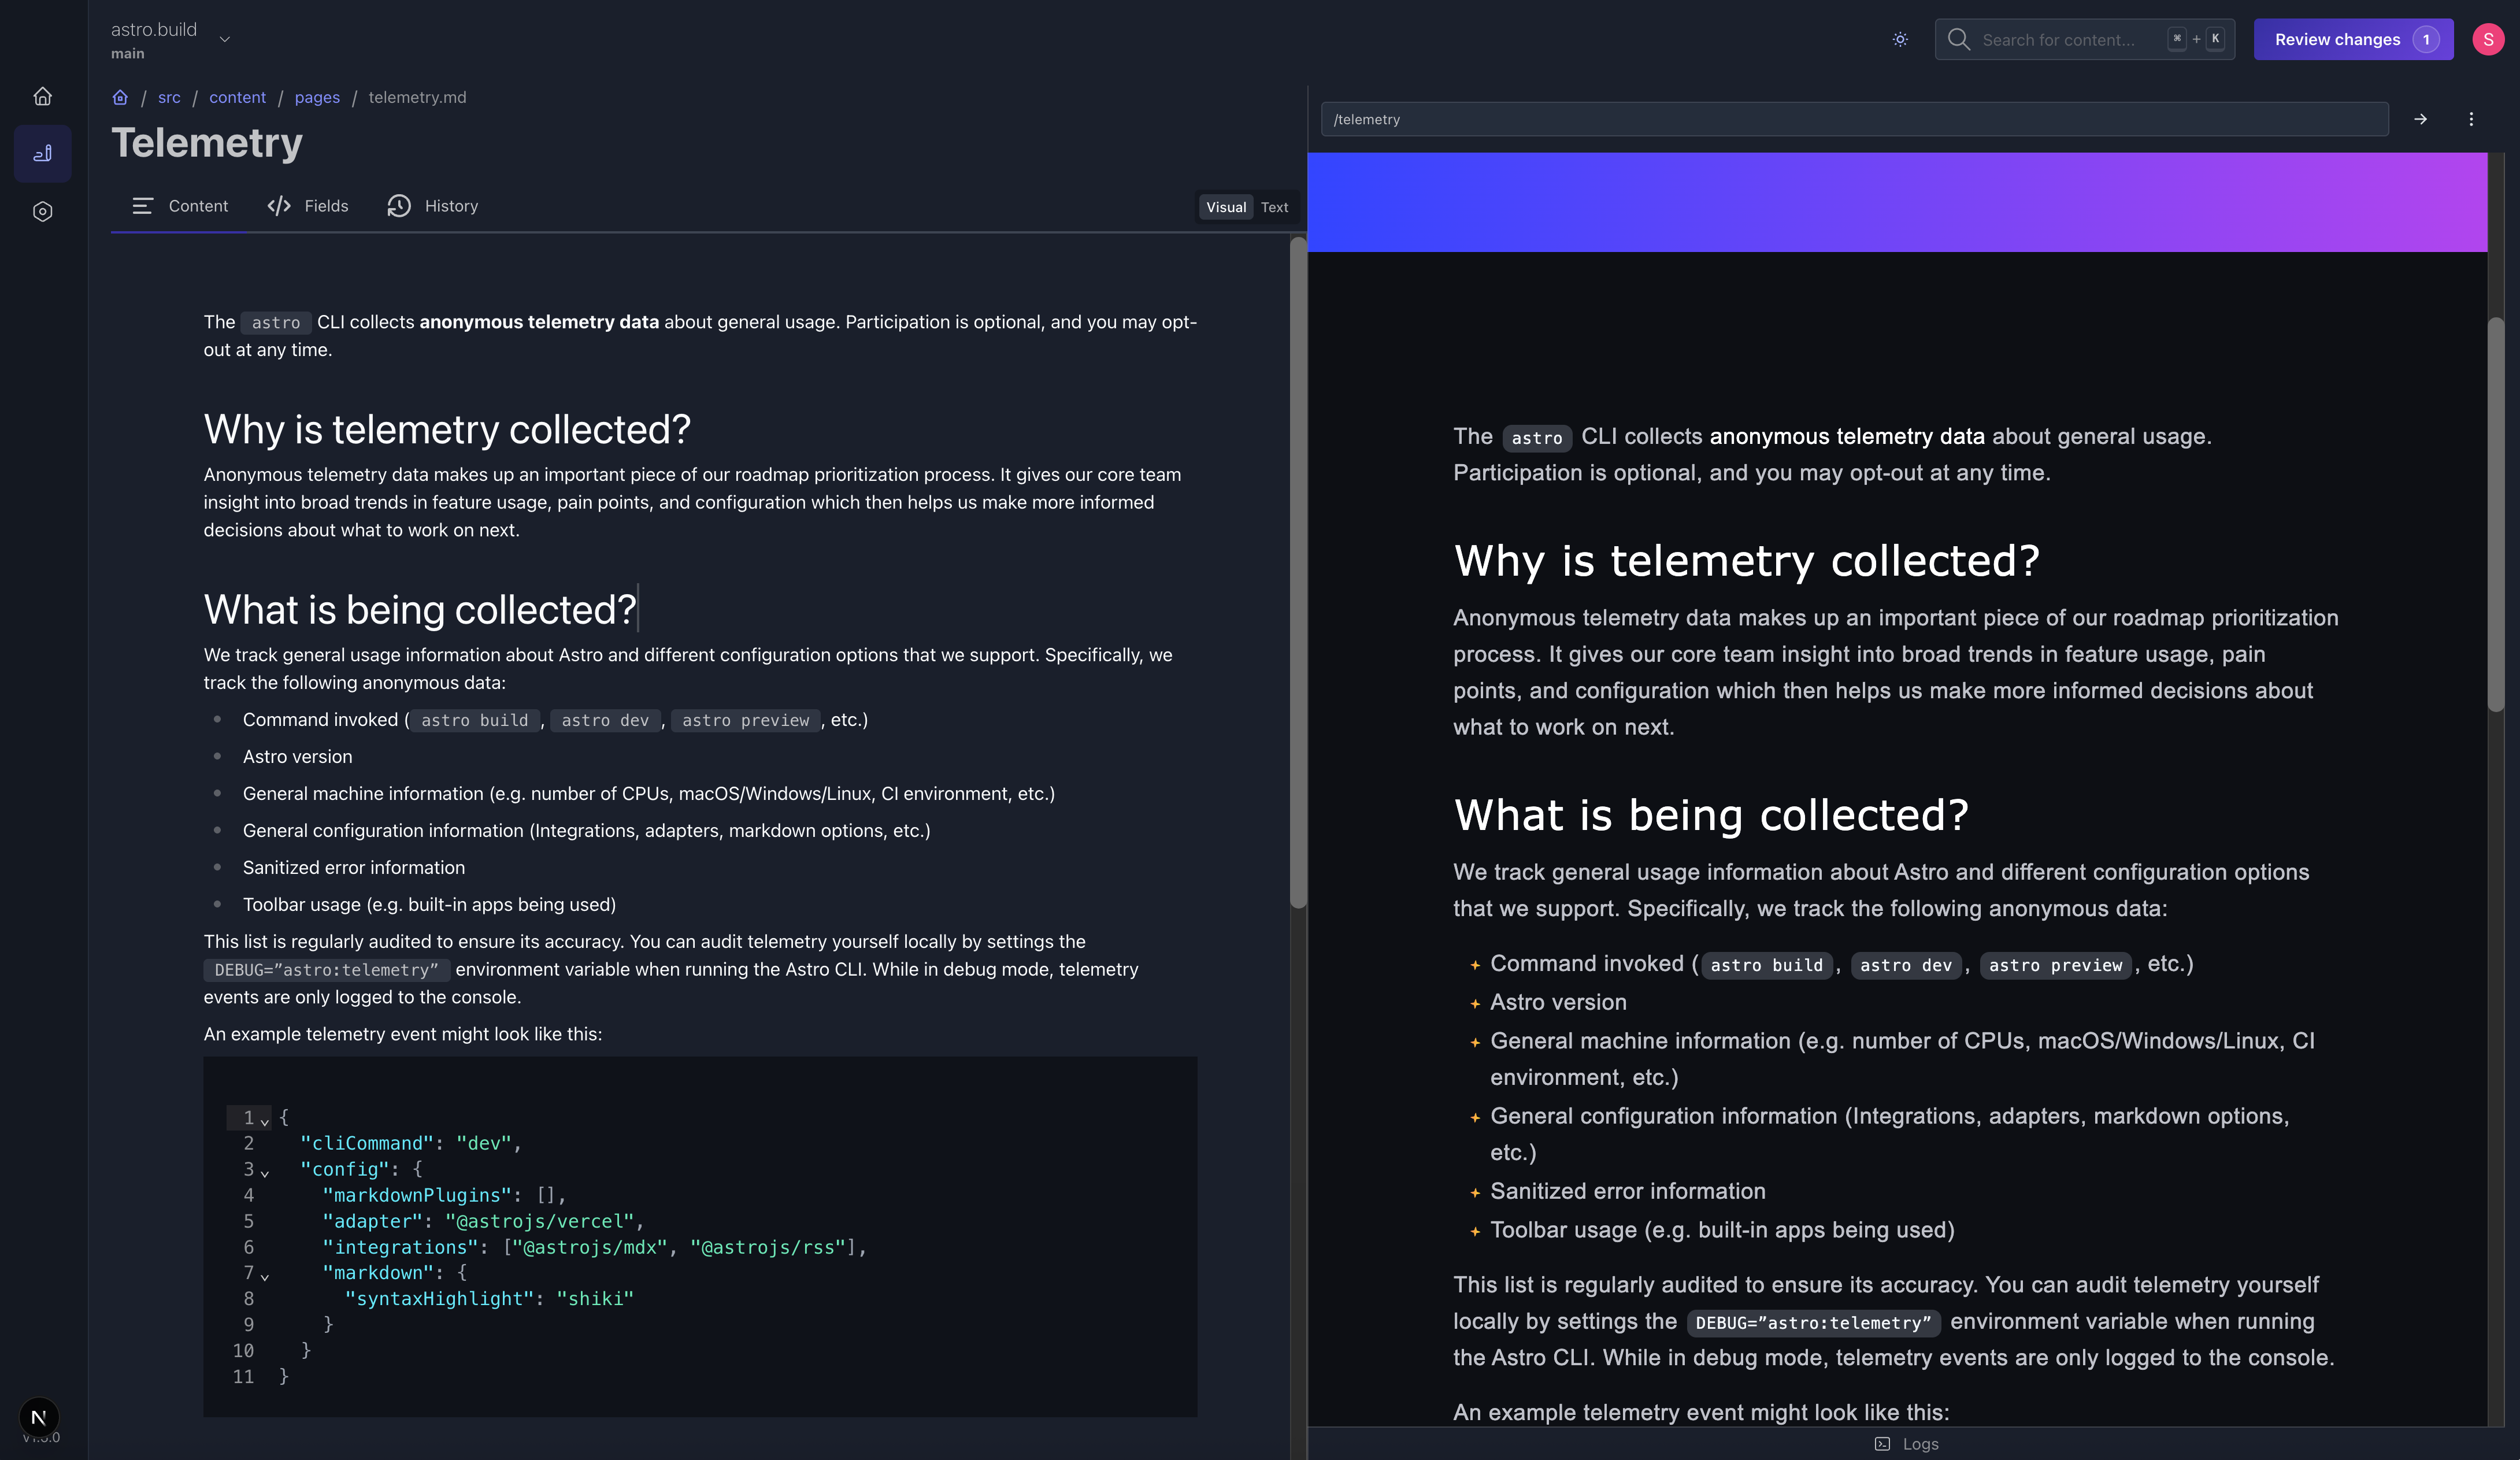Navigate to the src breadcrumb link

coord(168,97)
